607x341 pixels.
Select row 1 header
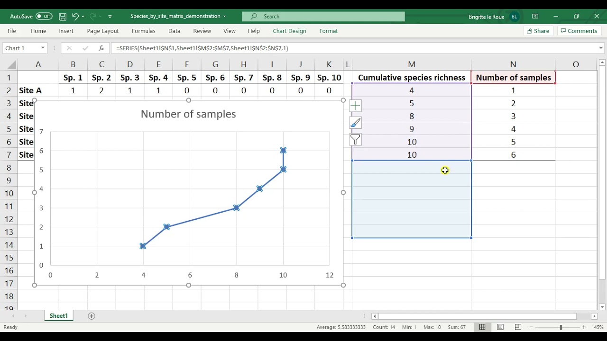pos(9,77)
